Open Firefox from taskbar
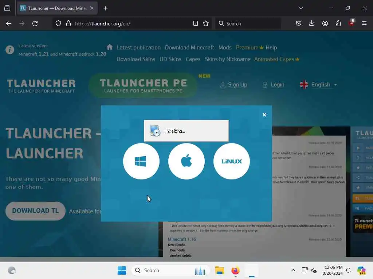The height and width of the screenshot is (279, 373). (x=235, y=270)
